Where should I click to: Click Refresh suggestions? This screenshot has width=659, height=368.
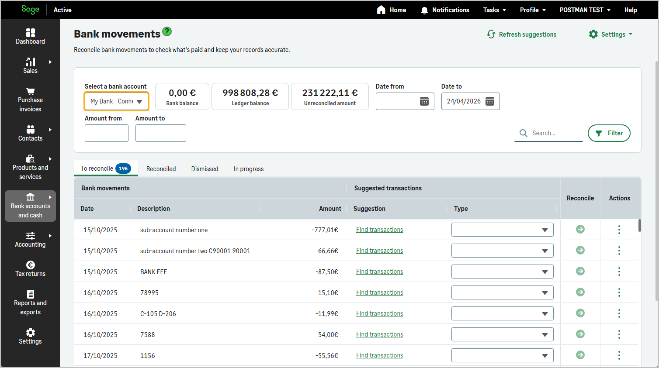[522, 34]
